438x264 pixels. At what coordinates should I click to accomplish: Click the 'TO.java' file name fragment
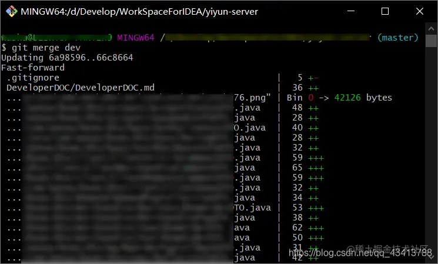(x=253, y=208)
